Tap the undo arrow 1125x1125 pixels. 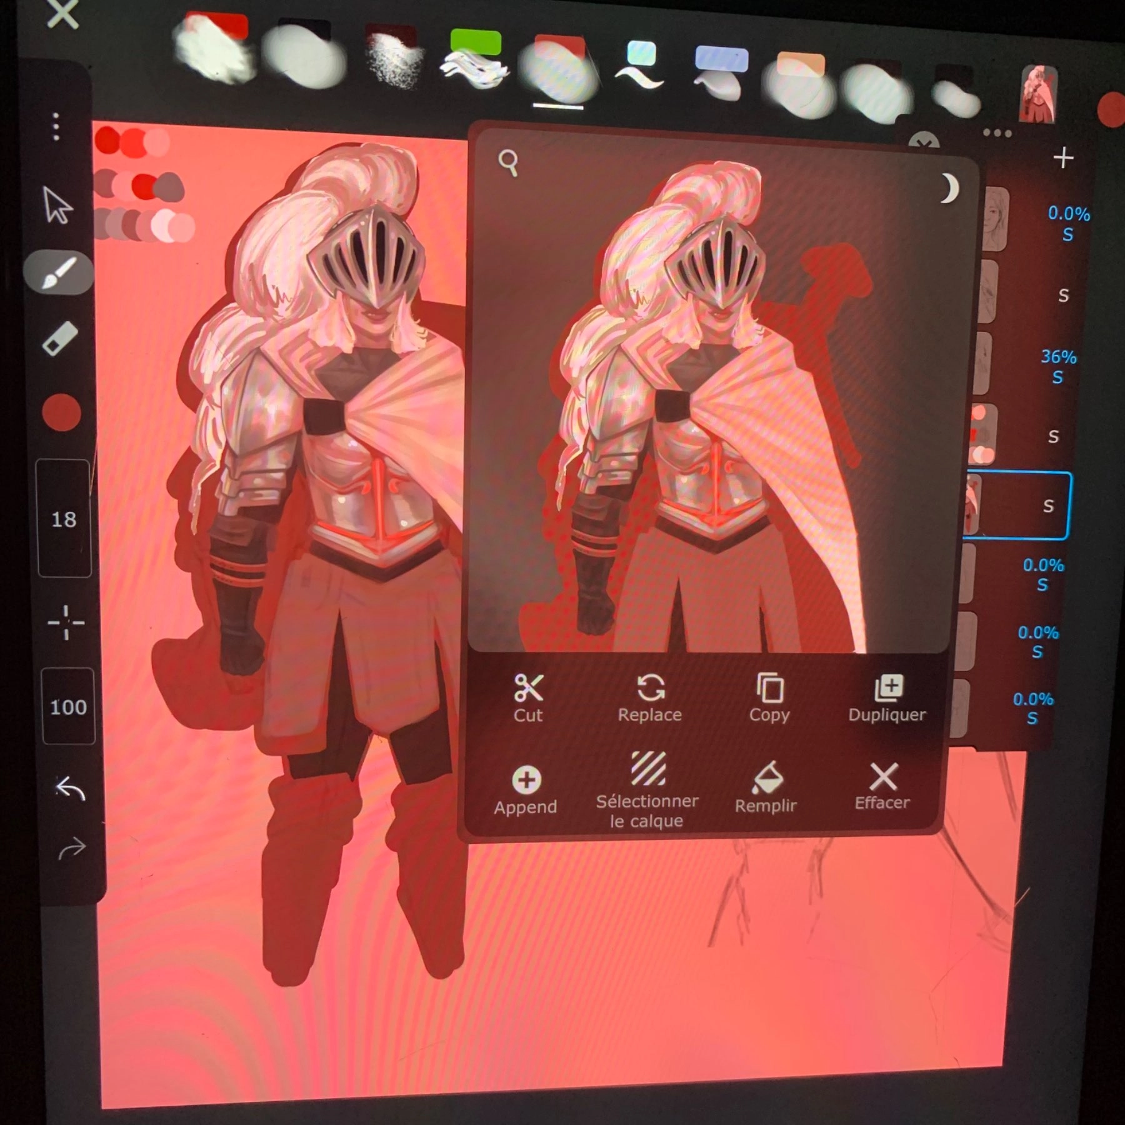click(x=71, y=789)
